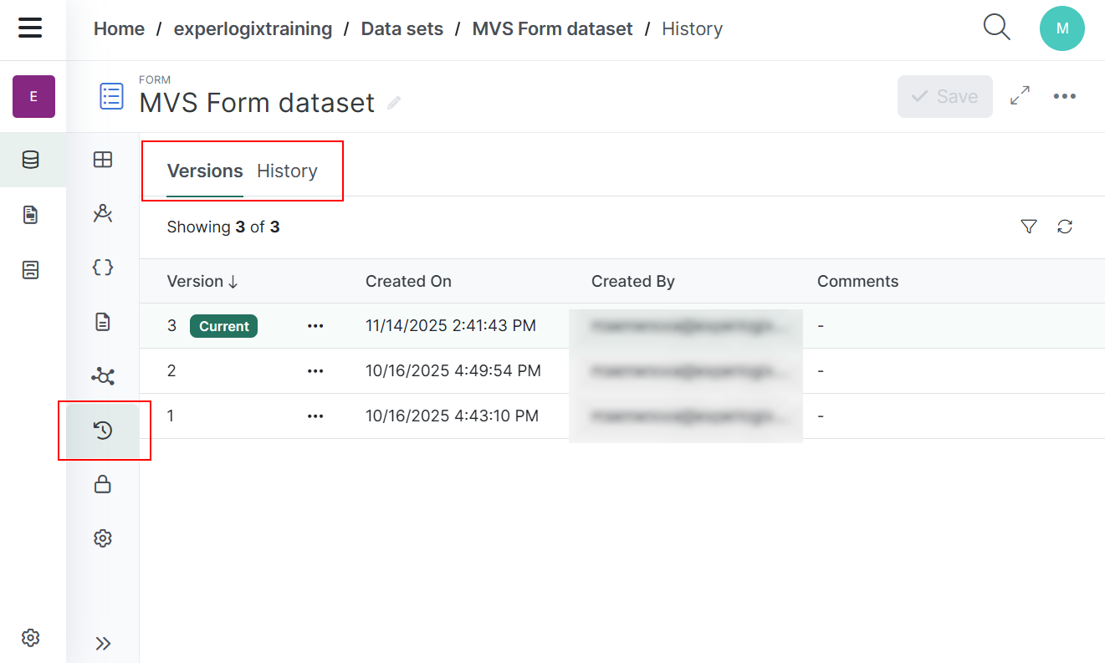The image size is (1105, 663).
Task: Refresh the versions list
Action: click(x=1065, y=227)
